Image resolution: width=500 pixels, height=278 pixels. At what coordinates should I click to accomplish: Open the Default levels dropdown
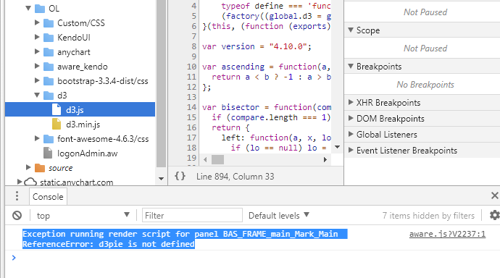[279, 216]
